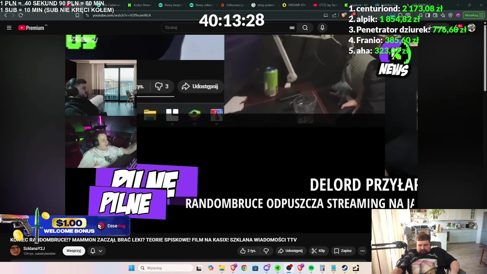Open account avatar menu top right
487x274 pixels.
(x=471, y=27)
